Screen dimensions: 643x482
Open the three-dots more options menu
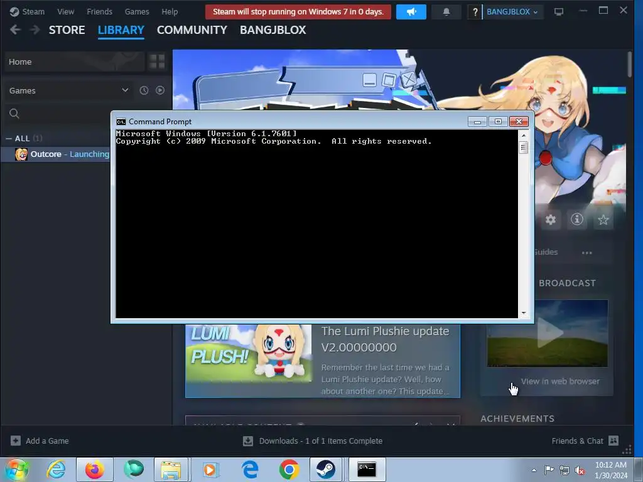(587, 252)
